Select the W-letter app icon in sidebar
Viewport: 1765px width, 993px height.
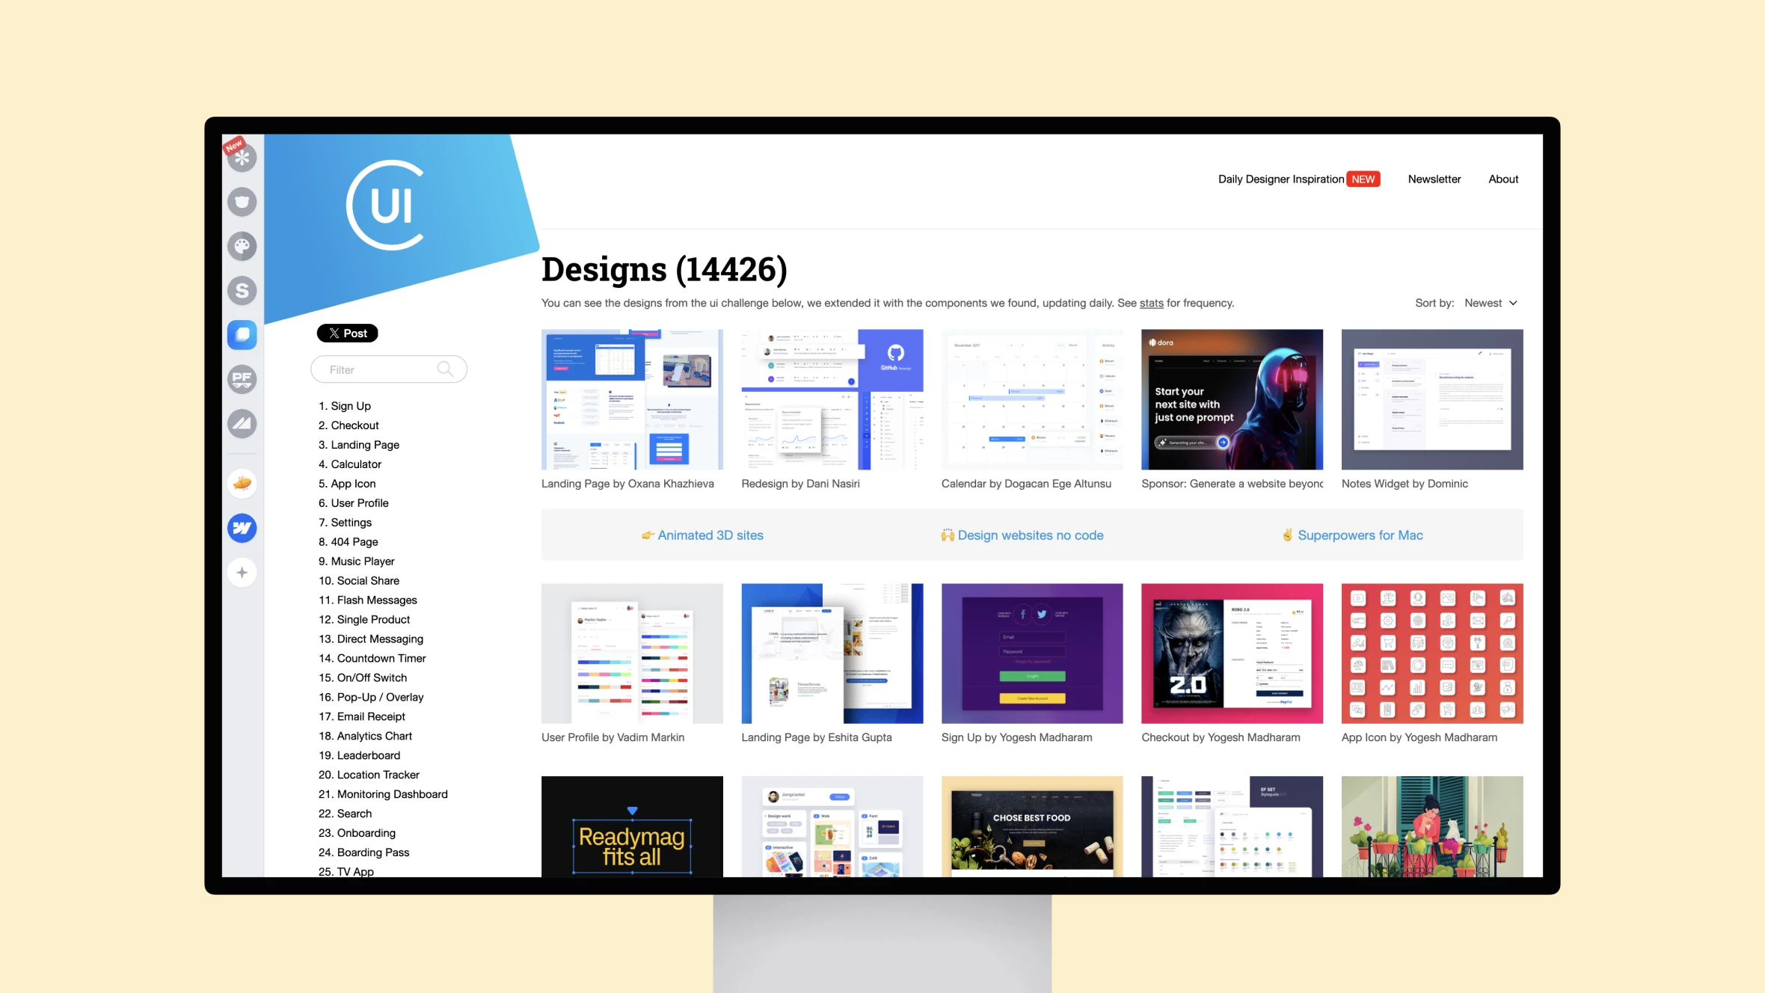point(242,526)
